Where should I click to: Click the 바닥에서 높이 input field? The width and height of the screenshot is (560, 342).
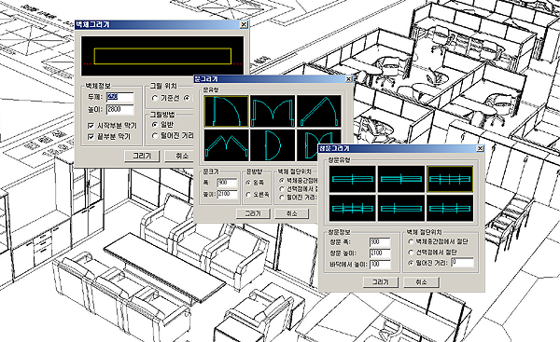[x=380, y=264]
